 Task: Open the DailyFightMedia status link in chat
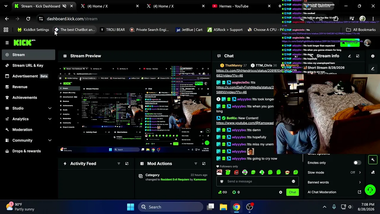(x=245, y=90)
